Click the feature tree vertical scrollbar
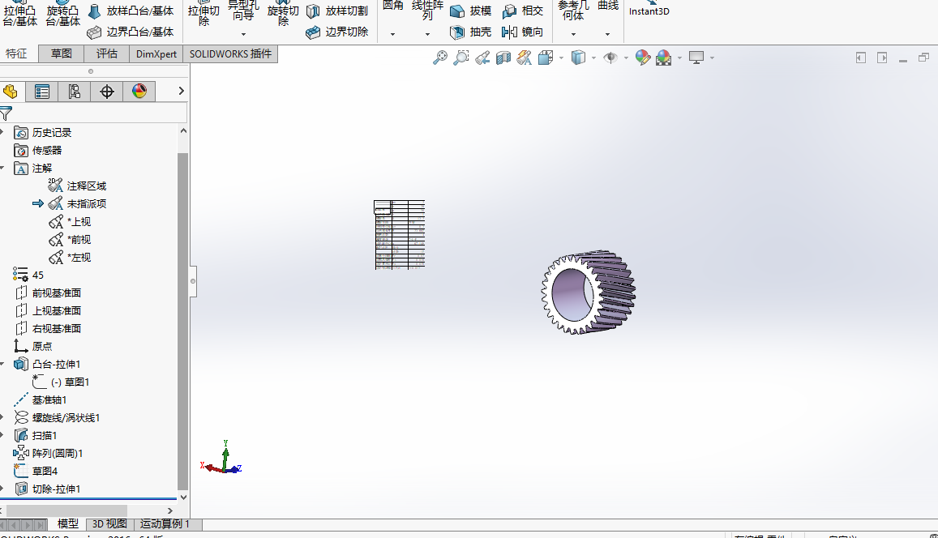This screenshot has height=538, width=938. [x=183, y=322]
